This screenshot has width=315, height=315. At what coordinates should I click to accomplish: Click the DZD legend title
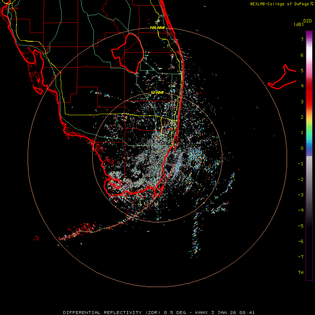coord(308,21)
